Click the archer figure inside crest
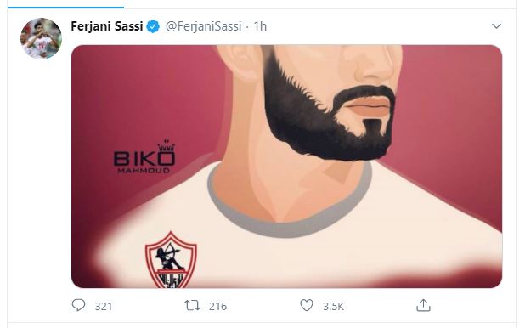 169,257
